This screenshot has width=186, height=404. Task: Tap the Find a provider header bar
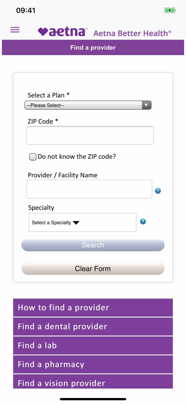tap(93, 47)
